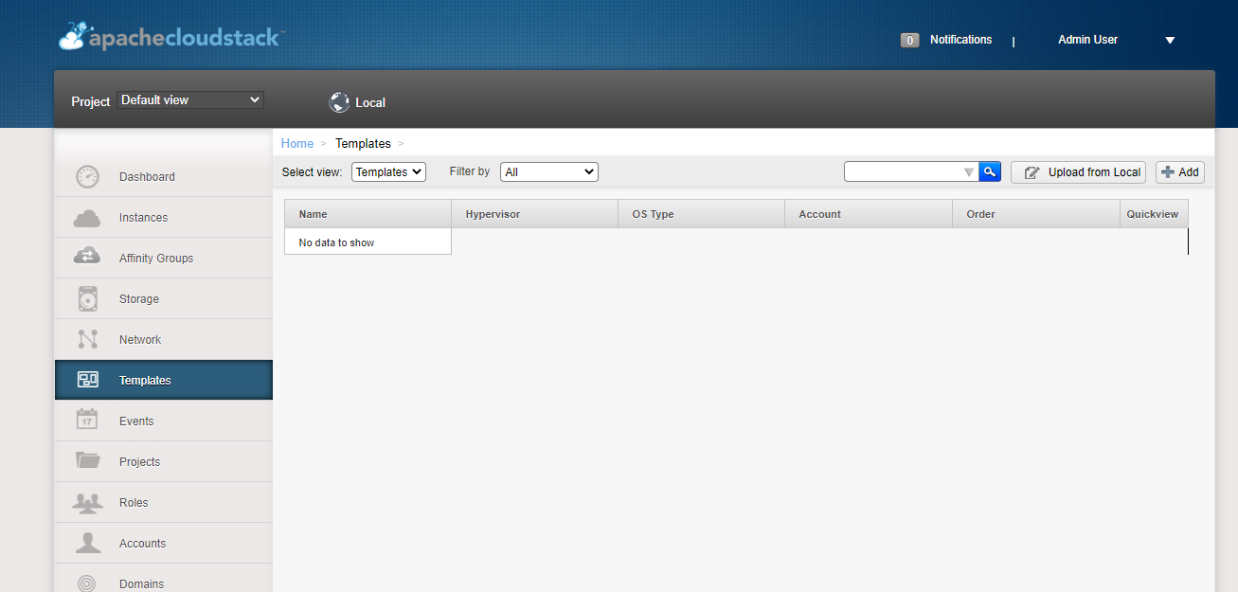Click the Local globe icon
The height and width of the screenshot is (592, 1238).
pos(339,102)
